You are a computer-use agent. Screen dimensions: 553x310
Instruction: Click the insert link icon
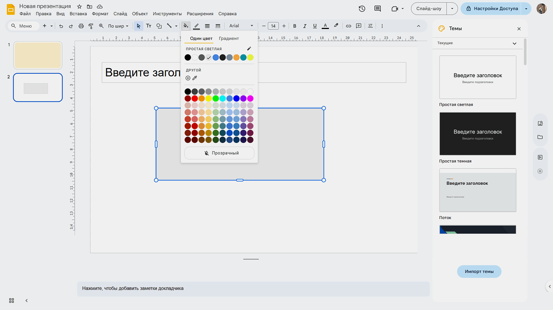click(348, 26)
